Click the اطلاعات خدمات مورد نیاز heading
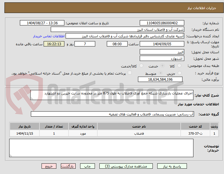Viewport: 224px width, 174px height. [x=198, y=104]
